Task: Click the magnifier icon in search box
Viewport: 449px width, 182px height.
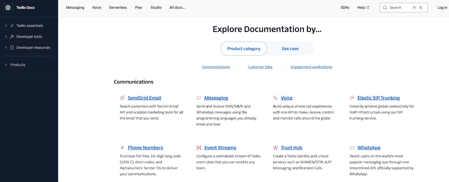Action: point(385,8)
